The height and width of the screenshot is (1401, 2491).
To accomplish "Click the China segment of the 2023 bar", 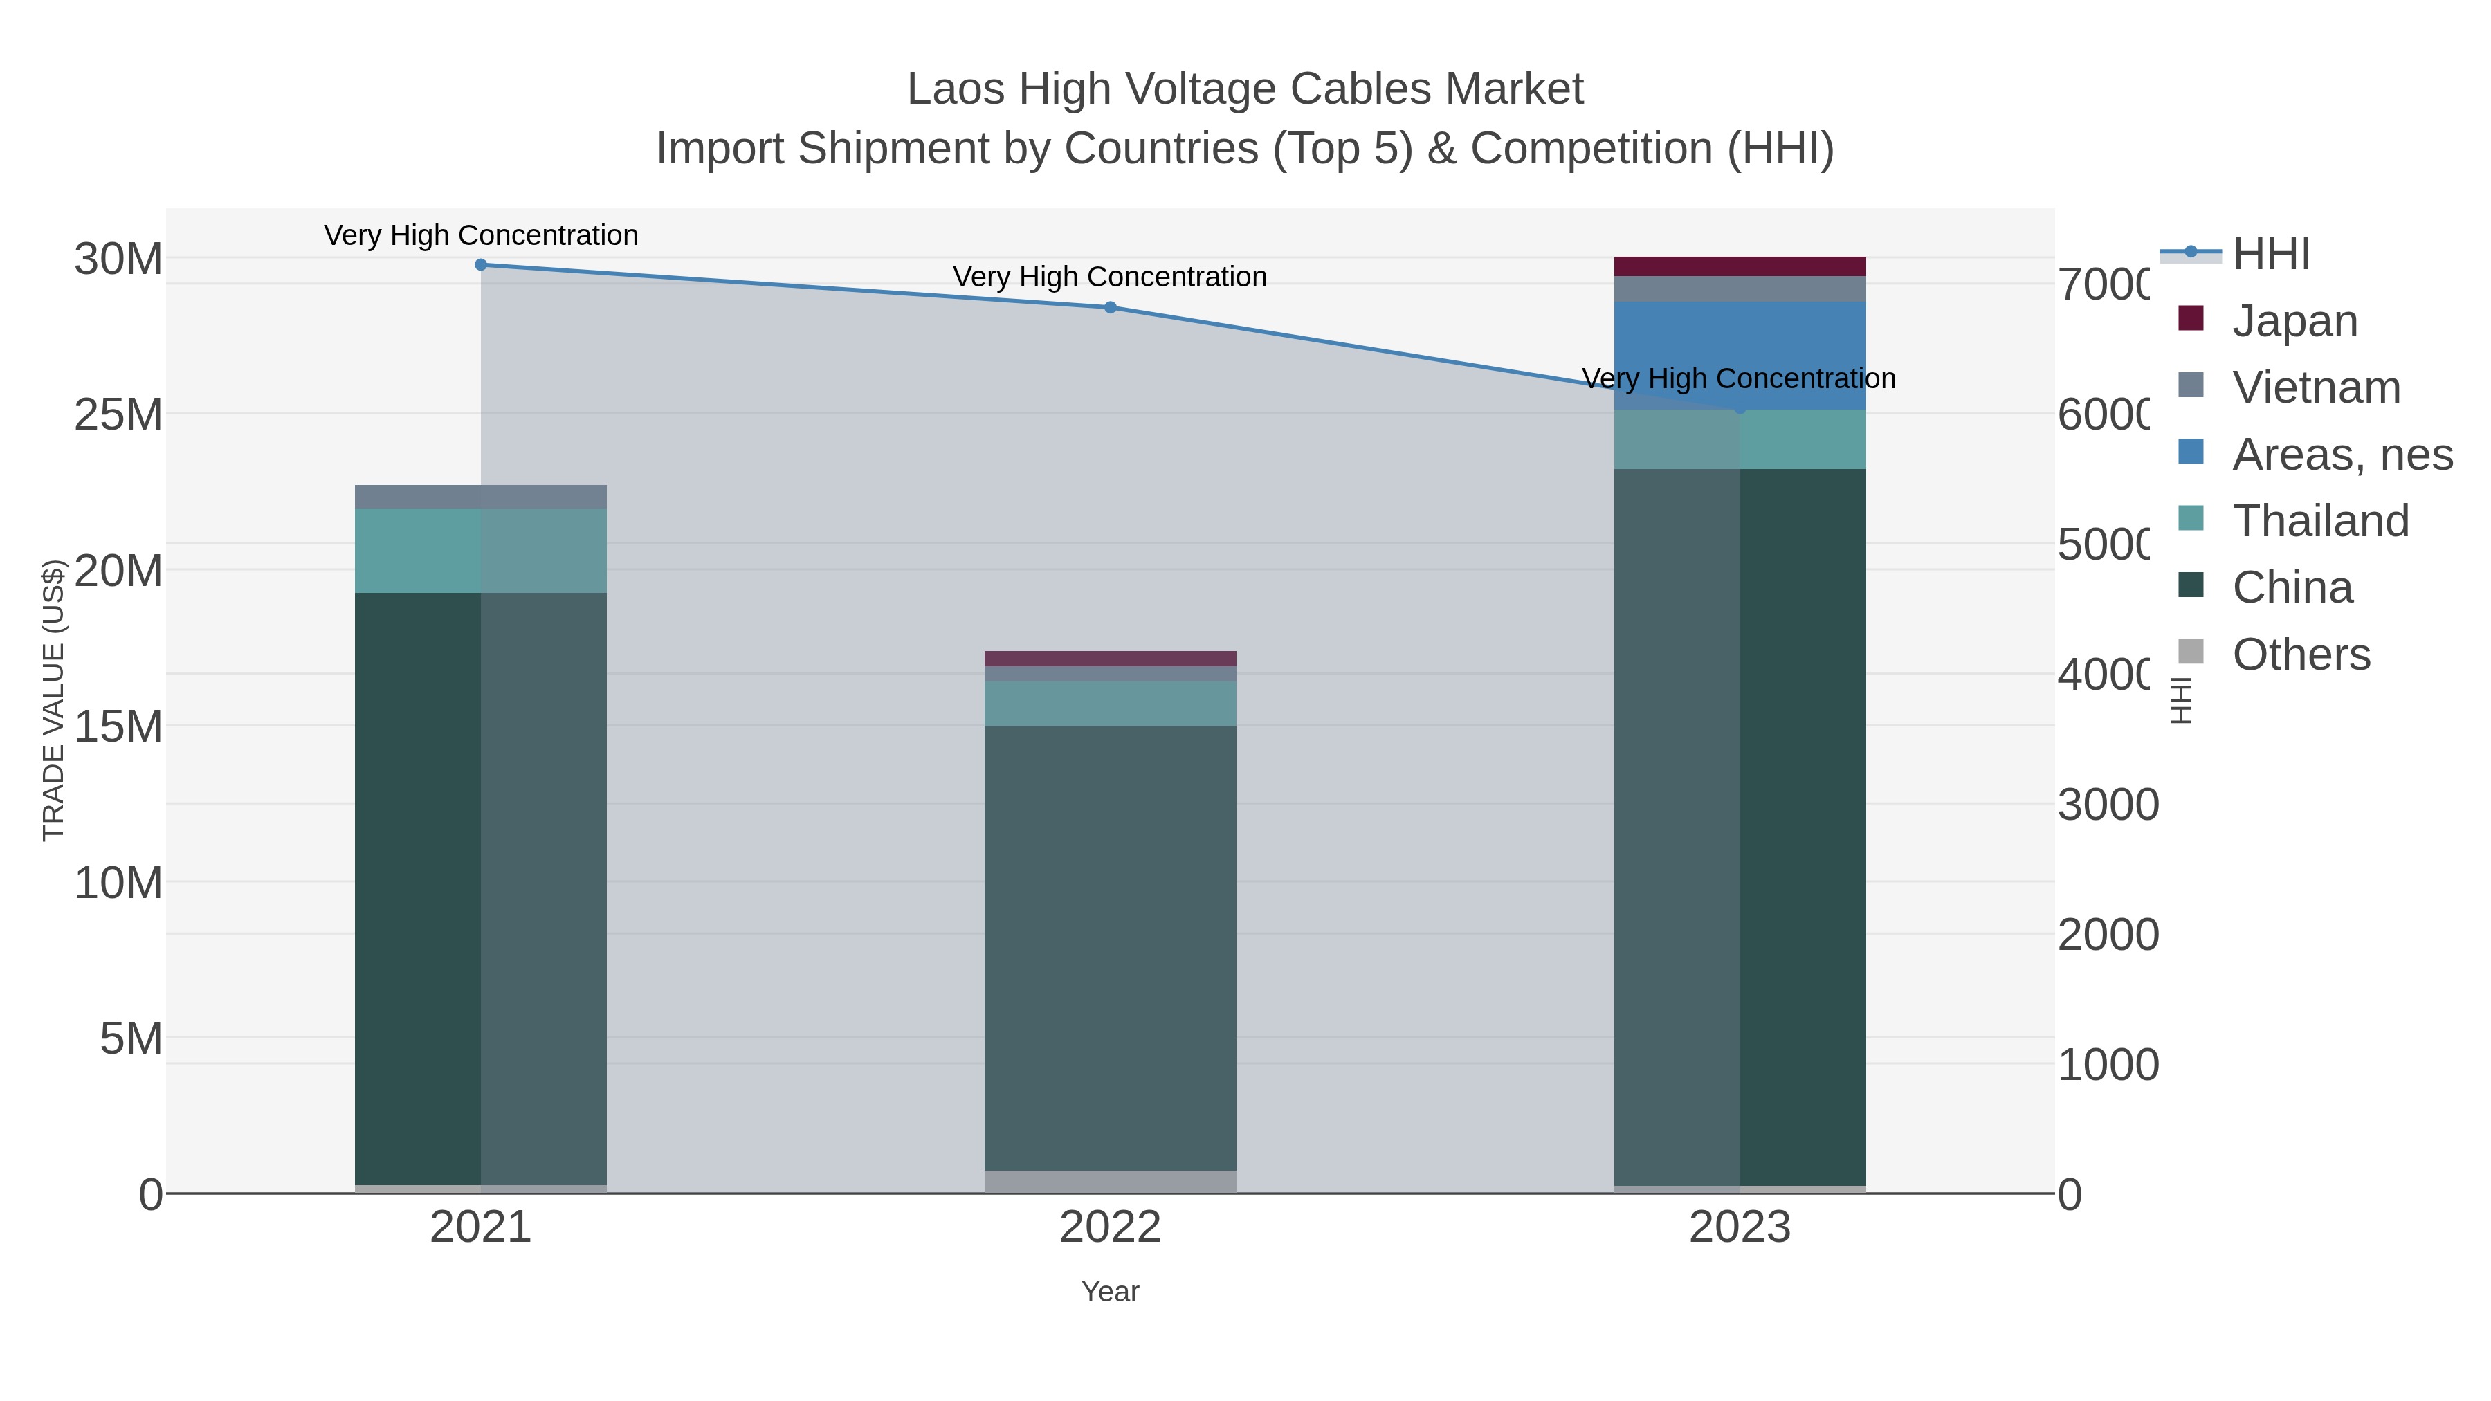I will [1740, 827].
